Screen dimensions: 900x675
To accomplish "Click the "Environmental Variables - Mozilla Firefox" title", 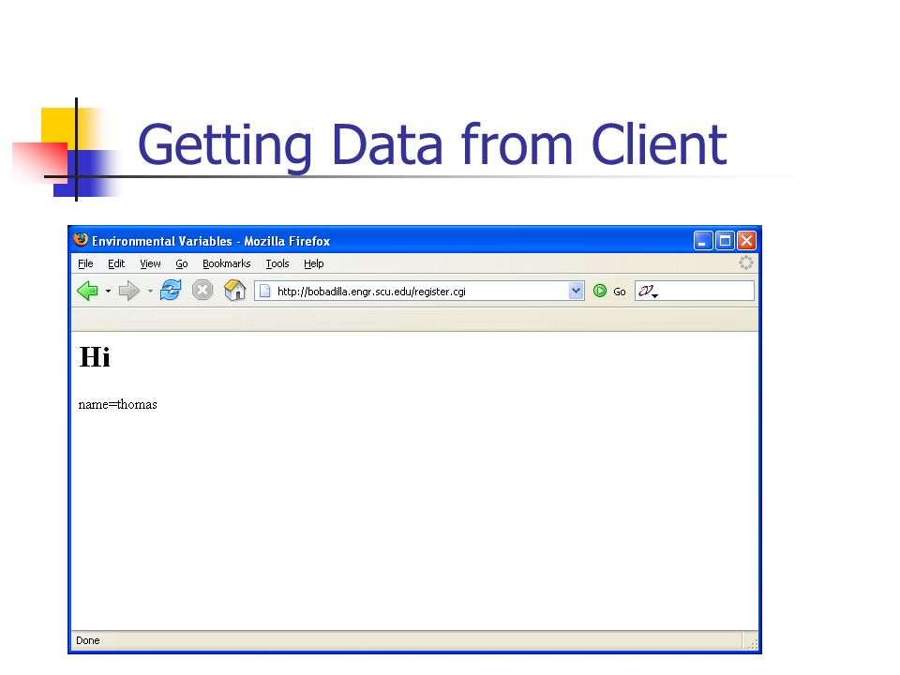I will click(211, 241).
